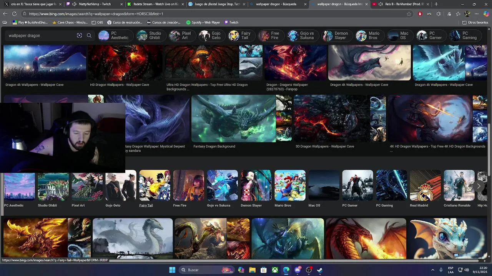Switch to the NattyNatVamp Twitch tab
492x276 pixels.
[94, 4]
